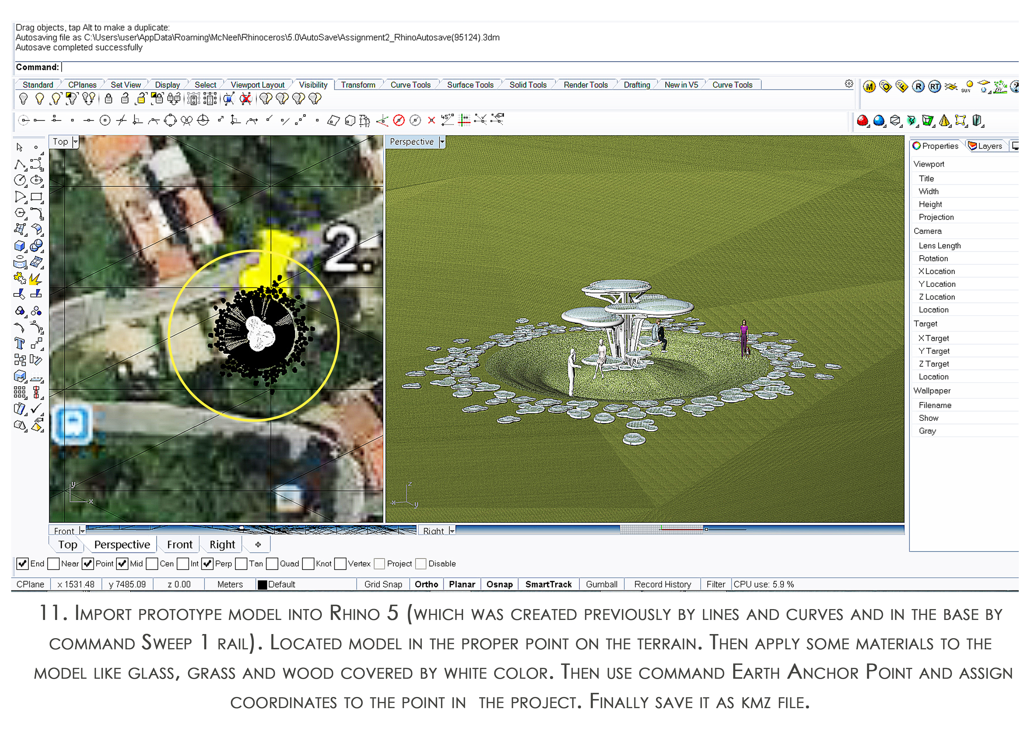The height and width of the screenshot is (729, 1032).
Task: Select the Rectangle tool icon
Action: pos(36,197)
